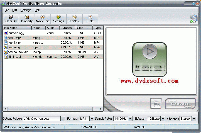Select the ountain.ogg file row

(53, 33)
